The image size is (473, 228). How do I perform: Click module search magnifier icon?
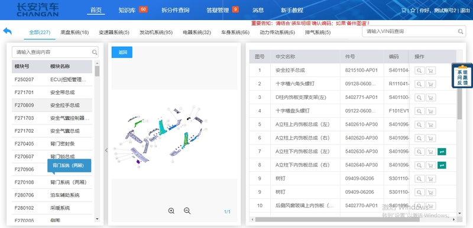[x=95, y=52]
